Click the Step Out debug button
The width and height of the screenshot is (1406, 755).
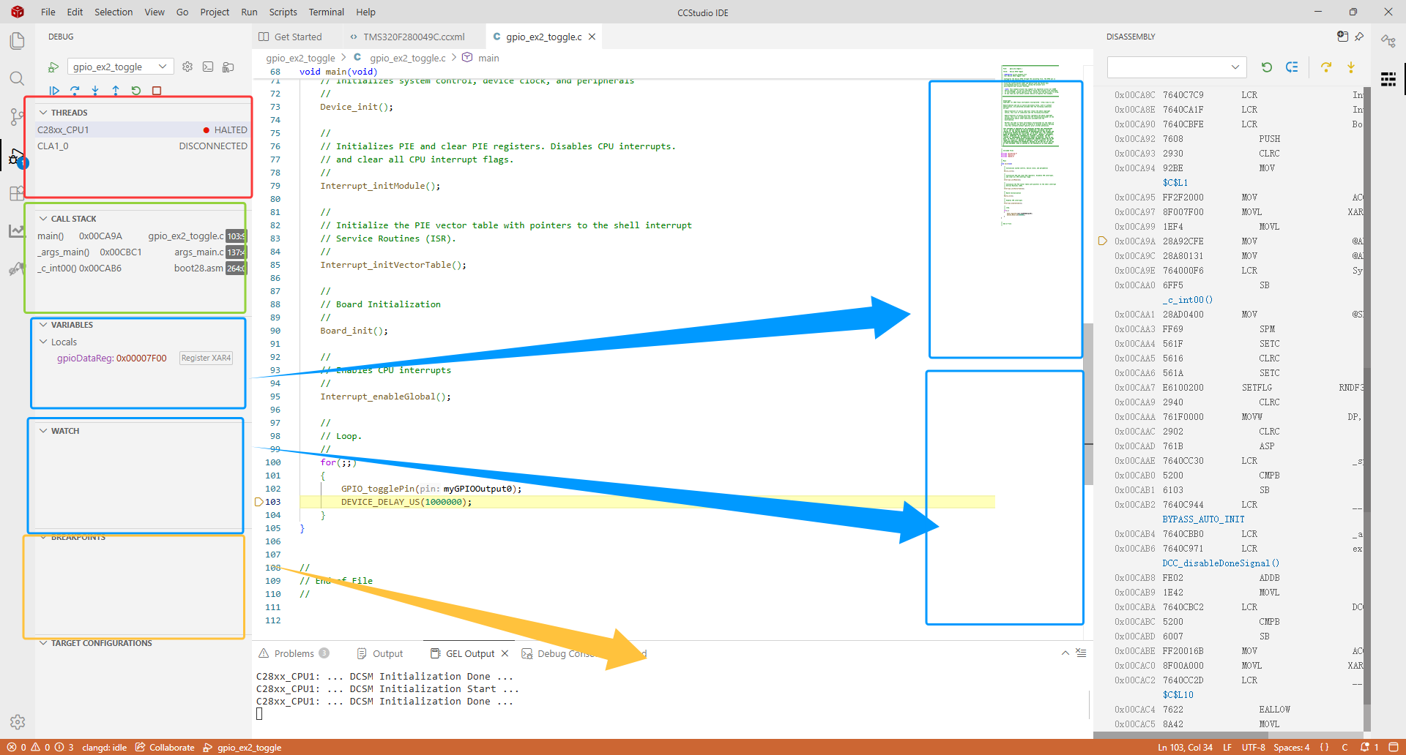(x=116, y=91)
